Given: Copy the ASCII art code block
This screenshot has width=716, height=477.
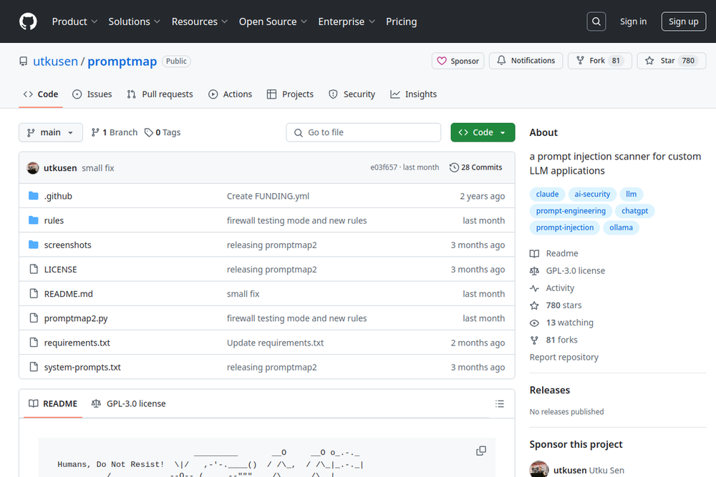Looking at the screenshot, I should [x=481, y=451].
